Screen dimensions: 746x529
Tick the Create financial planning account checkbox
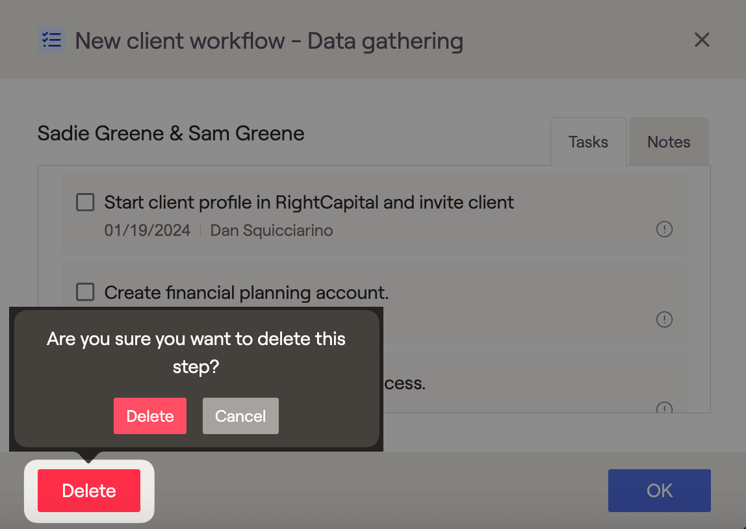(x=85, y=292)
